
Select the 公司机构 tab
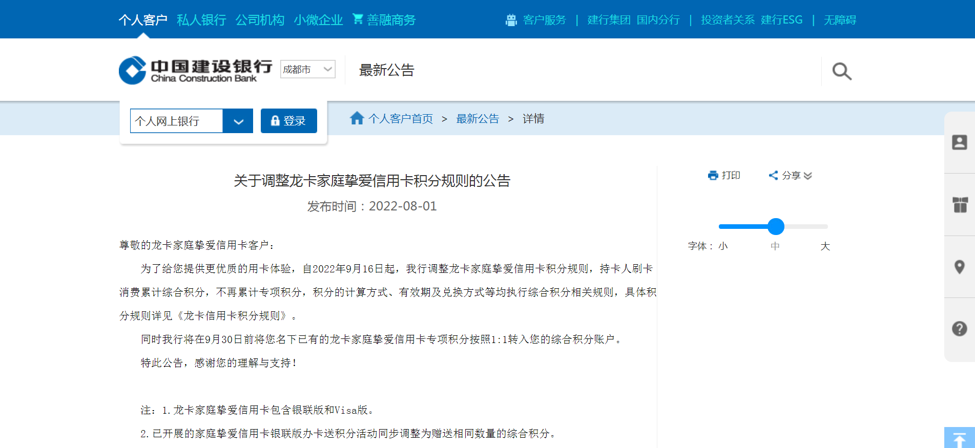pos(260,20)
